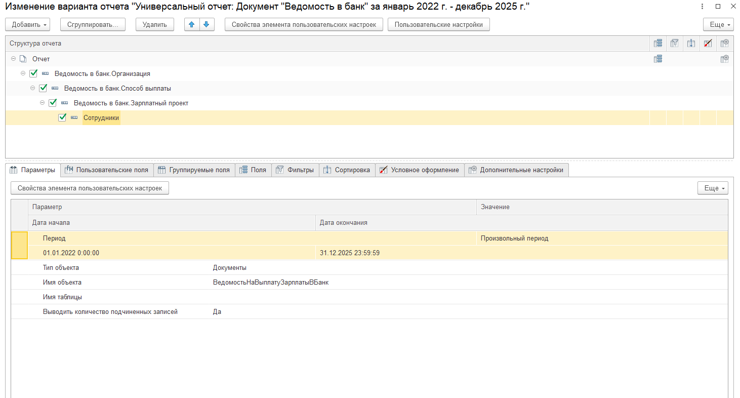Open the Условное оформление tab
This screenshot has height=398, width=740.
tap(419, 170)
